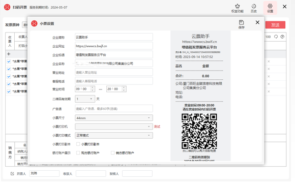
Task: Uncheck the fifth 水果*苹果 row checkbox
Action: pos(9,91)
